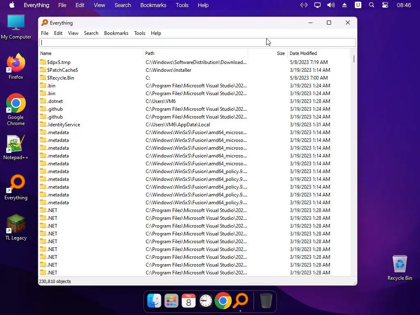Open the clock icon in dock

click(206, 301)
